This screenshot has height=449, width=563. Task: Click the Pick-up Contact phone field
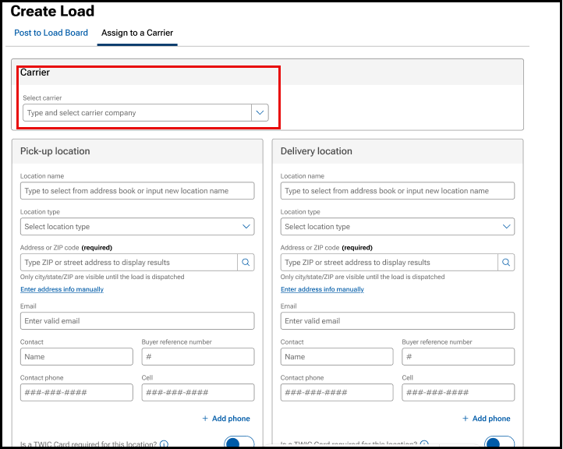(x=76, y=393)
